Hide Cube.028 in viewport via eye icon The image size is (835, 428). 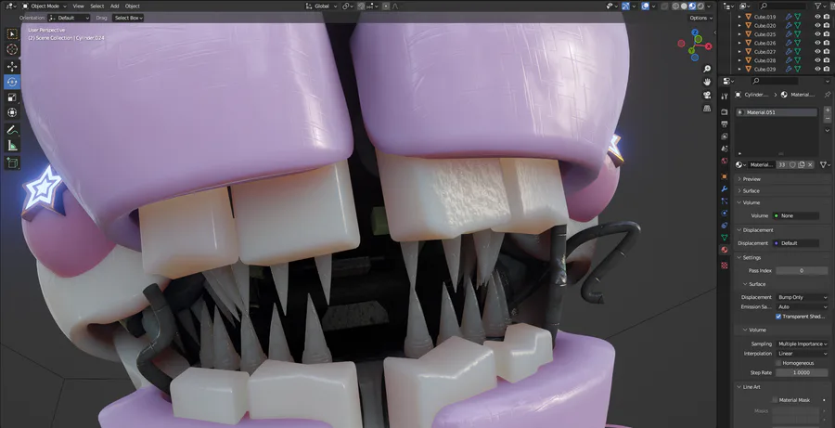point(817,60)
